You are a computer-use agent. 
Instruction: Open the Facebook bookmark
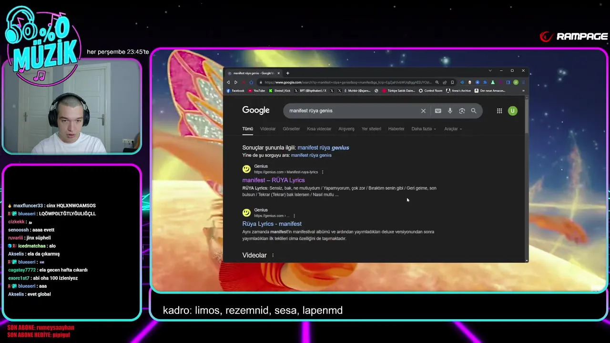click(235, 91)
